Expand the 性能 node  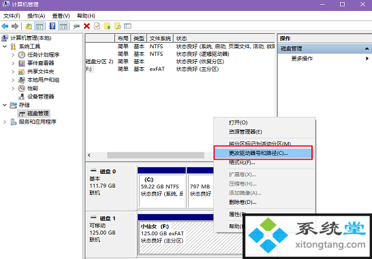[x=13, y=88]
